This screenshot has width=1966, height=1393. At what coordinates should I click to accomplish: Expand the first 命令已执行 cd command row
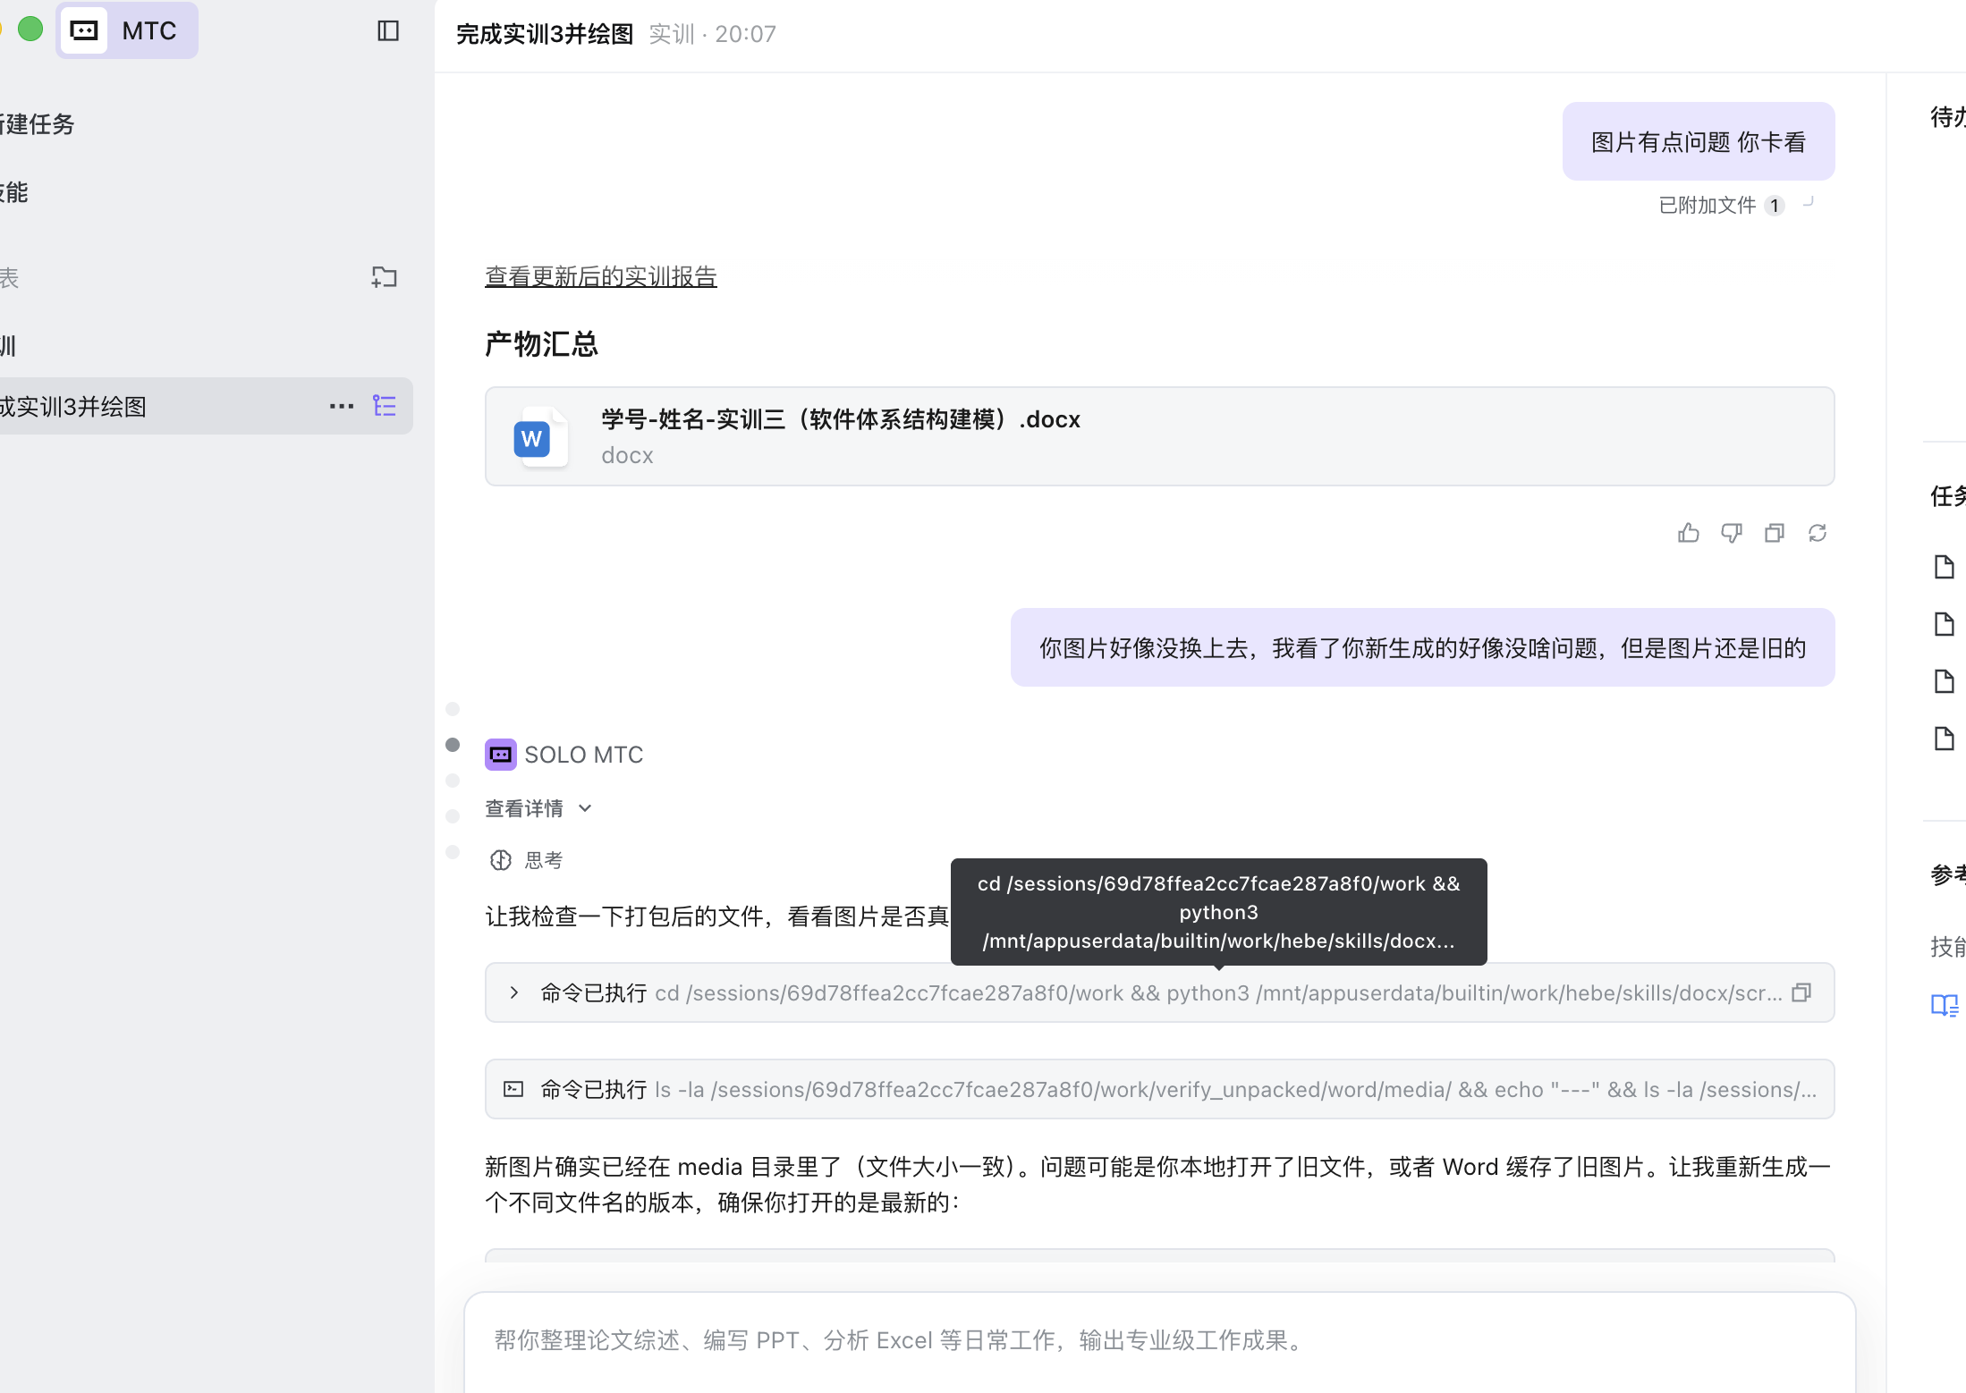click(514, 992)
